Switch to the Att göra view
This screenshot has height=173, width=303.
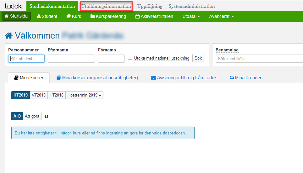tap(32, 116)
